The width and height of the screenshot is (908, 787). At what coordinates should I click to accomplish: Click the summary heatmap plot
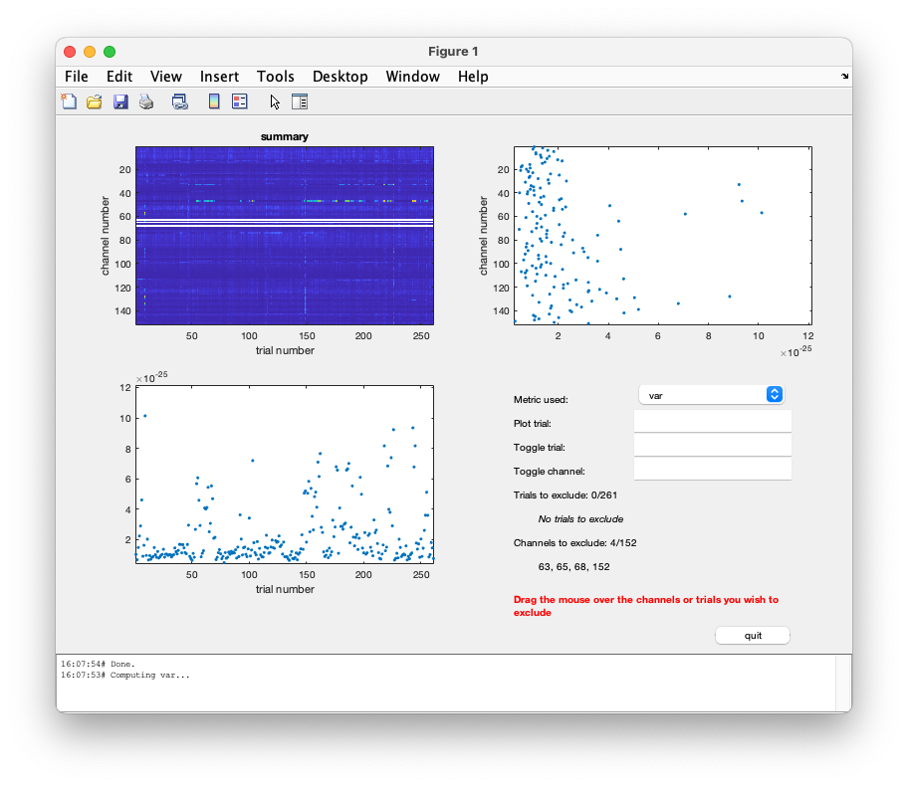pos(285,235)
